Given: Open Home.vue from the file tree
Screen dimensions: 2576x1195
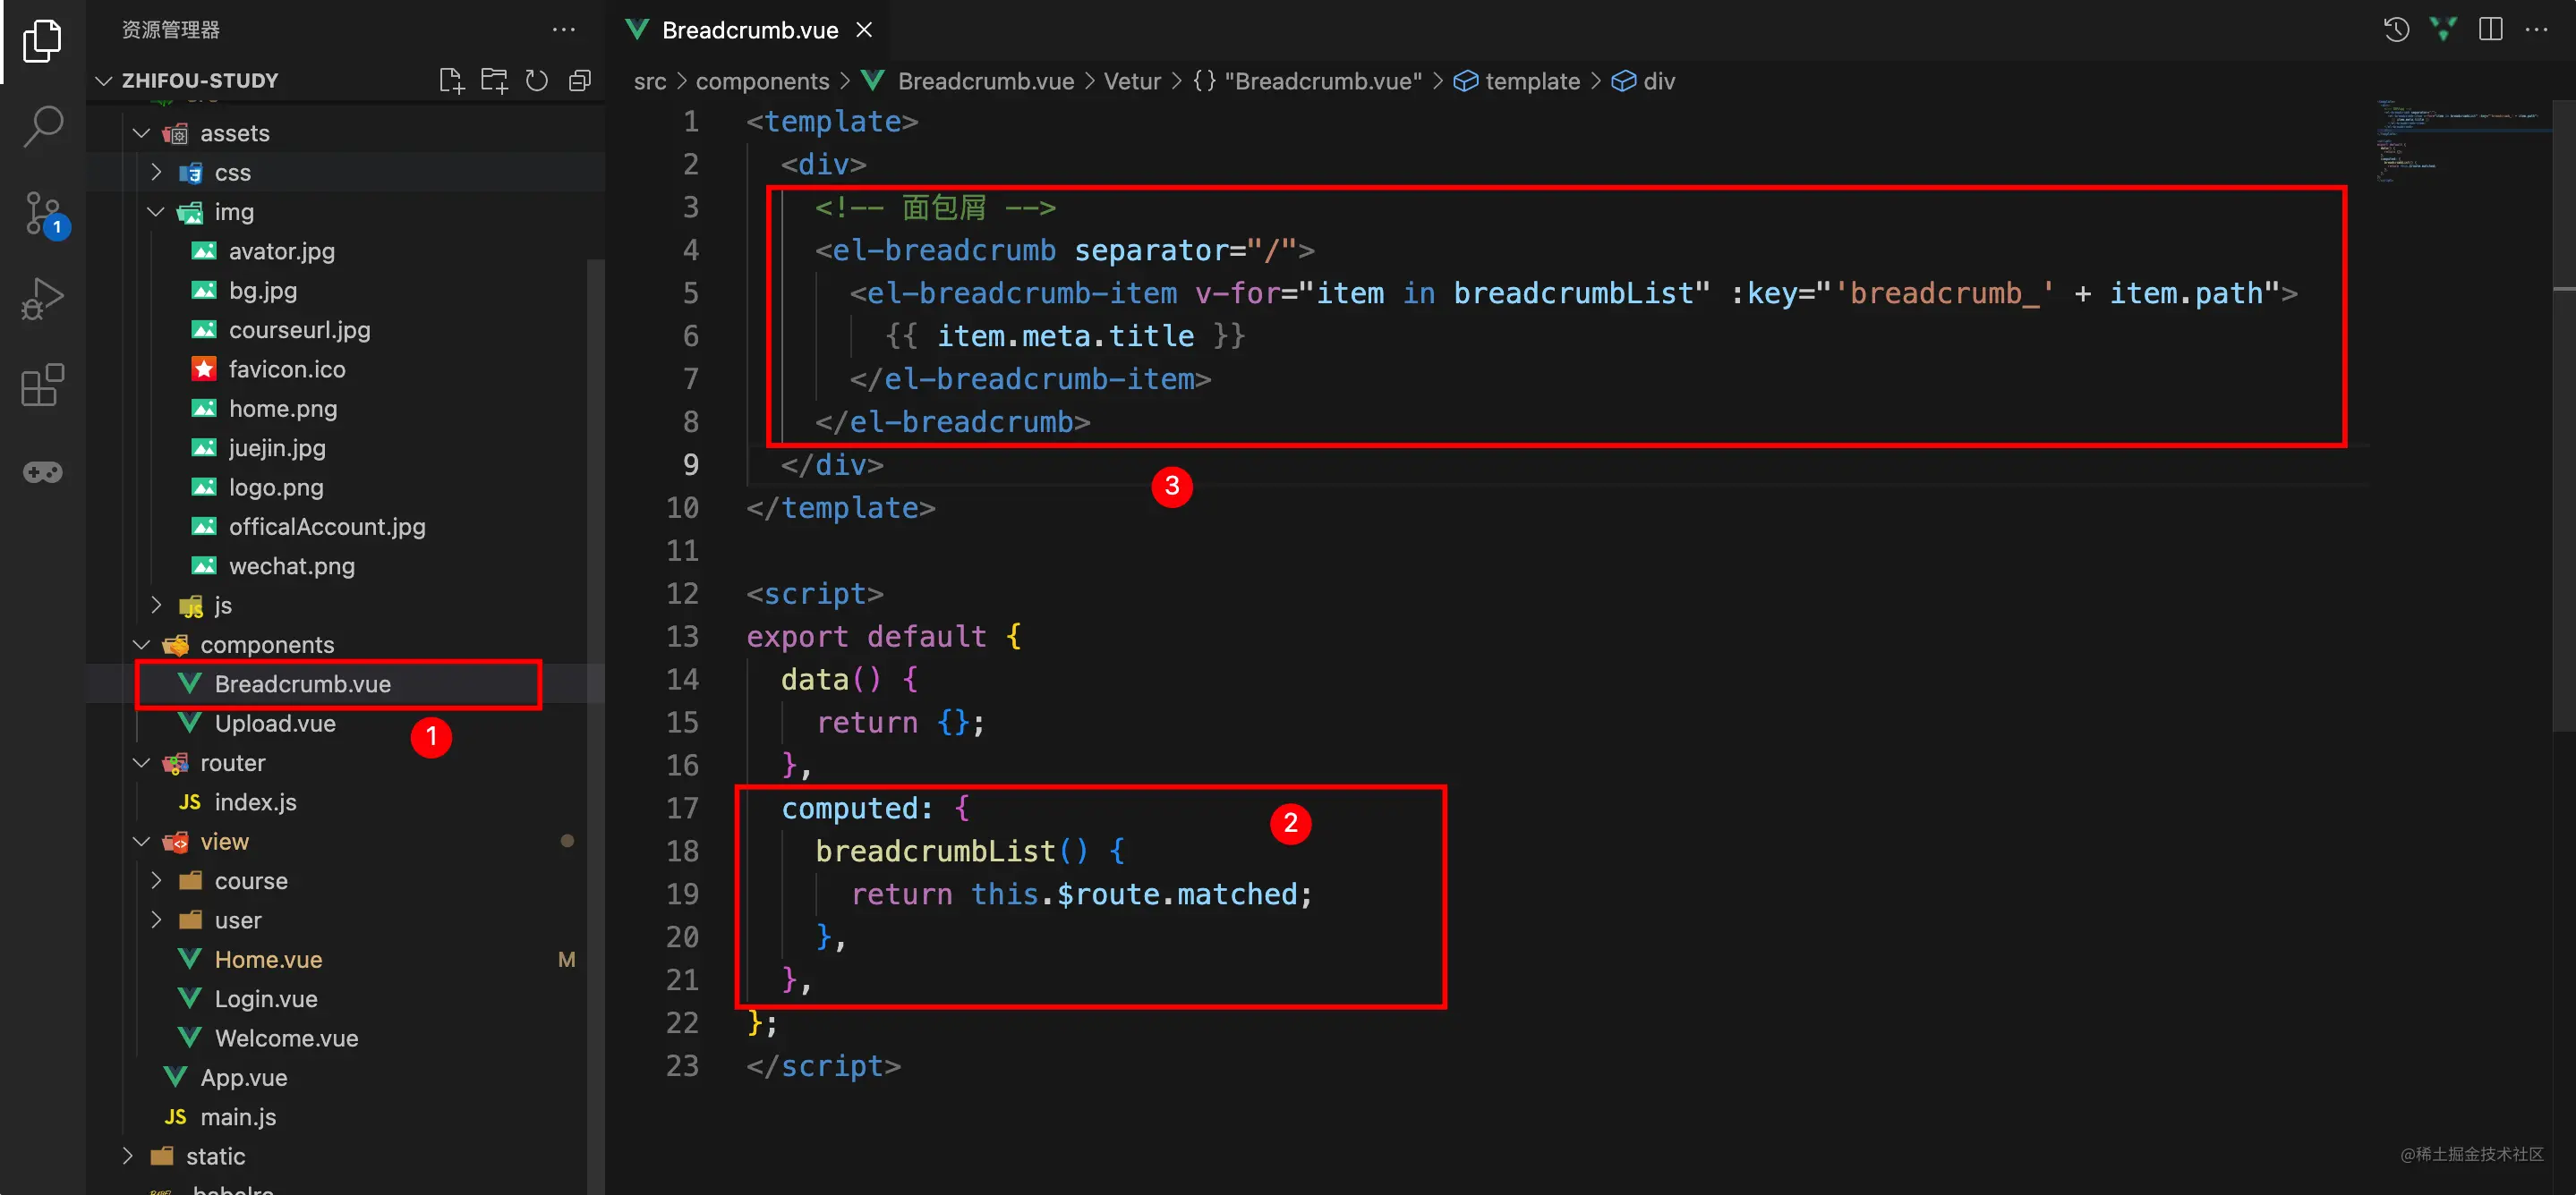Looking at the screenshot, I should coord(268,959).
